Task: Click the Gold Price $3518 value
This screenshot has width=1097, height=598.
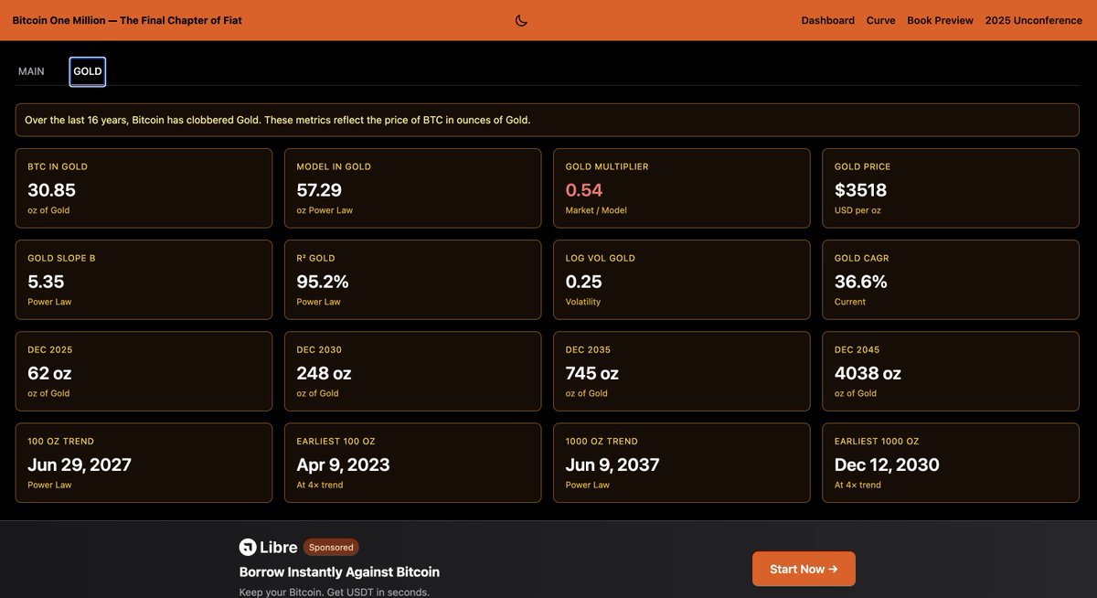Action: coord(860,190)
